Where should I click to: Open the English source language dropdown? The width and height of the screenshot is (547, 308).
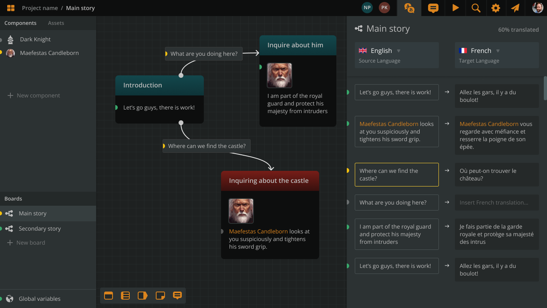pyautogui.click(x=399, y=51)
